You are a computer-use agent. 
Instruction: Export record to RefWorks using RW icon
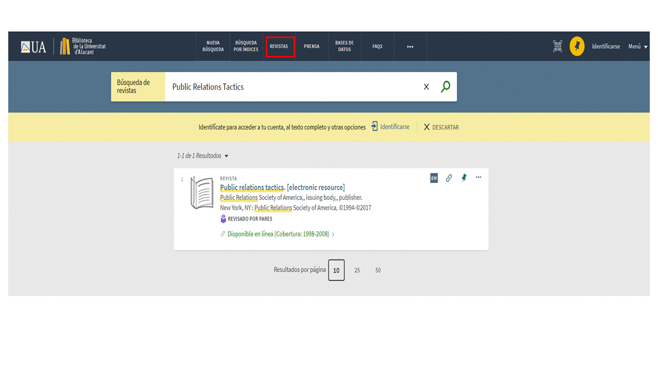pos(434,178)
